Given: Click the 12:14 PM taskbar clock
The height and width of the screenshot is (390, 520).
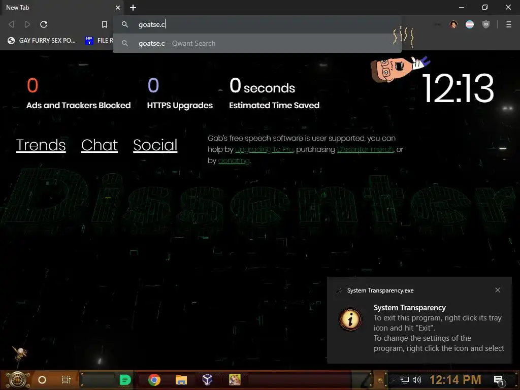Looking at the screenshot, I should (456, 380).
